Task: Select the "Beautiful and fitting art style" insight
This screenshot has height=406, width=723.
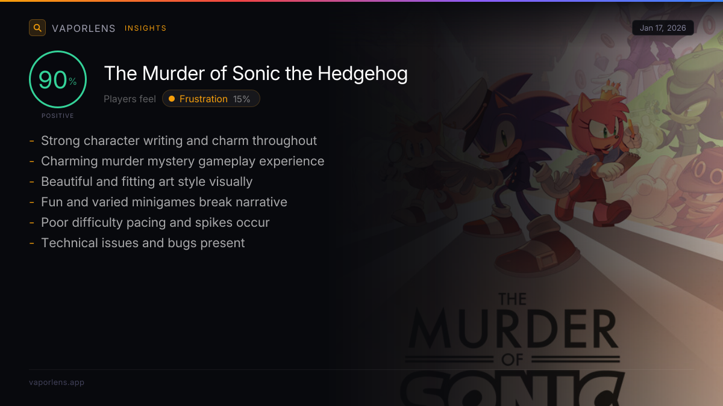Action: pos(146,182)
